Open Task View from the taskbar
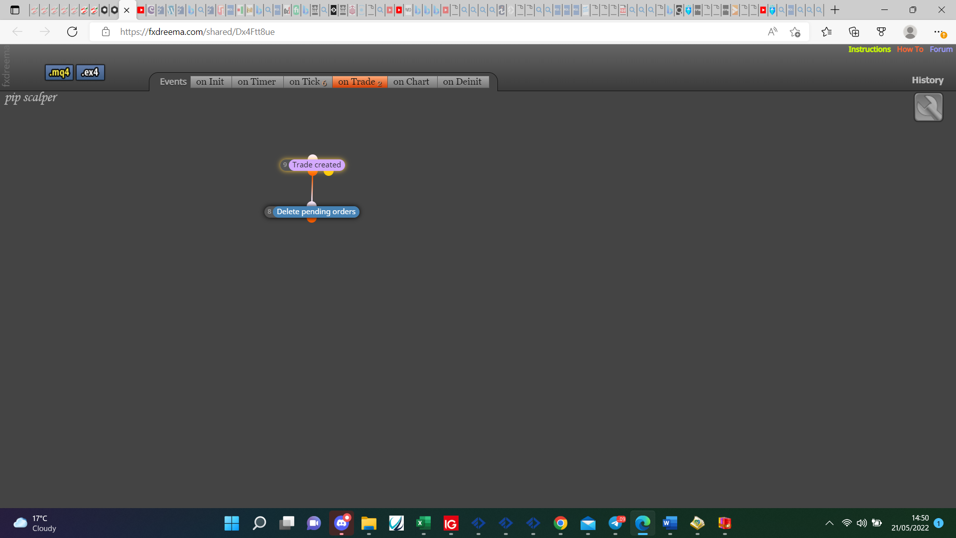This screenshot has height=538, width=956. (x=286, y=523)
